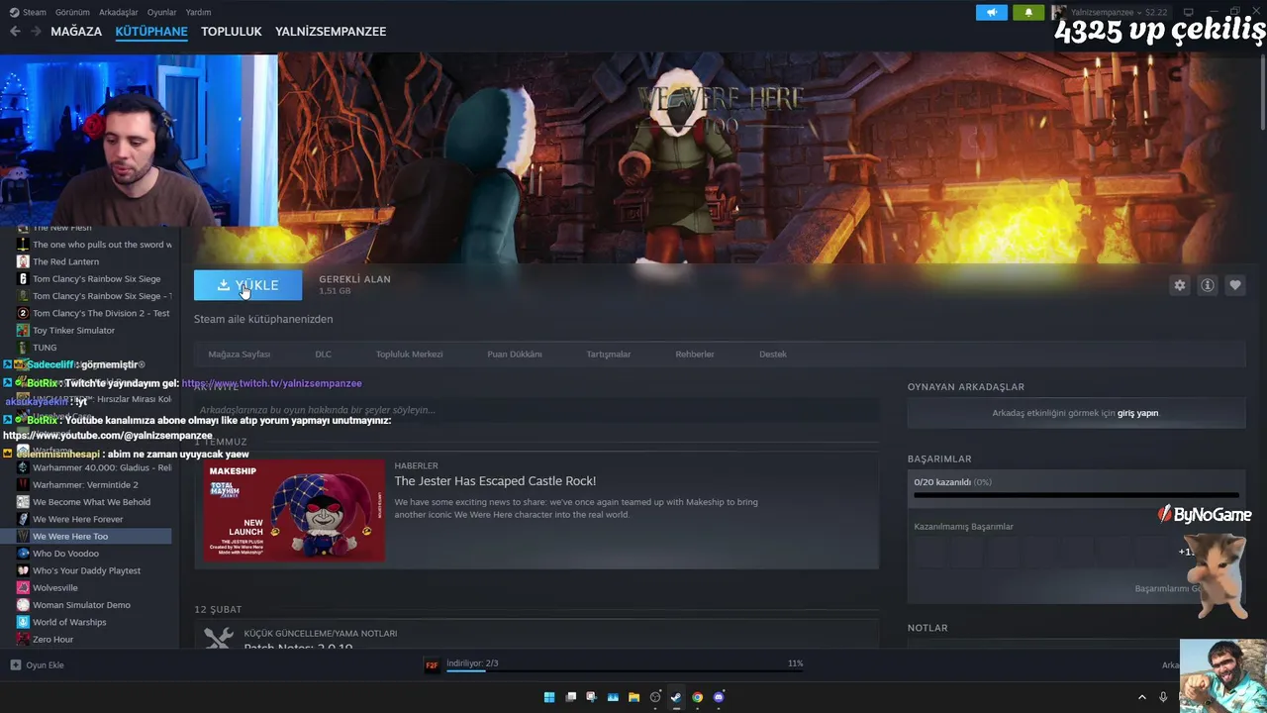This screenshot has height=713, width=1267.
Task: Open the Jester plush news thumbnail
Action: tap(294, 510)
